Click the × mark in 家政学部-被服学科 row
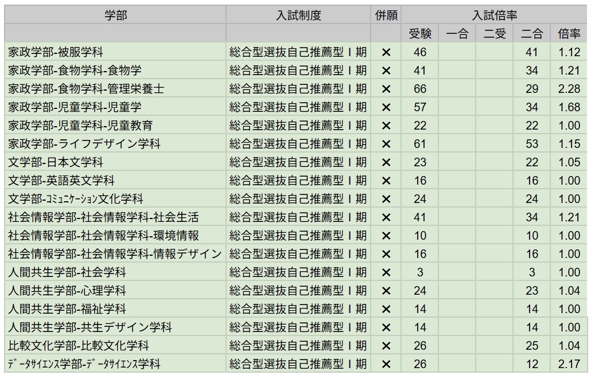591x375 pixels. pos(386,52)
